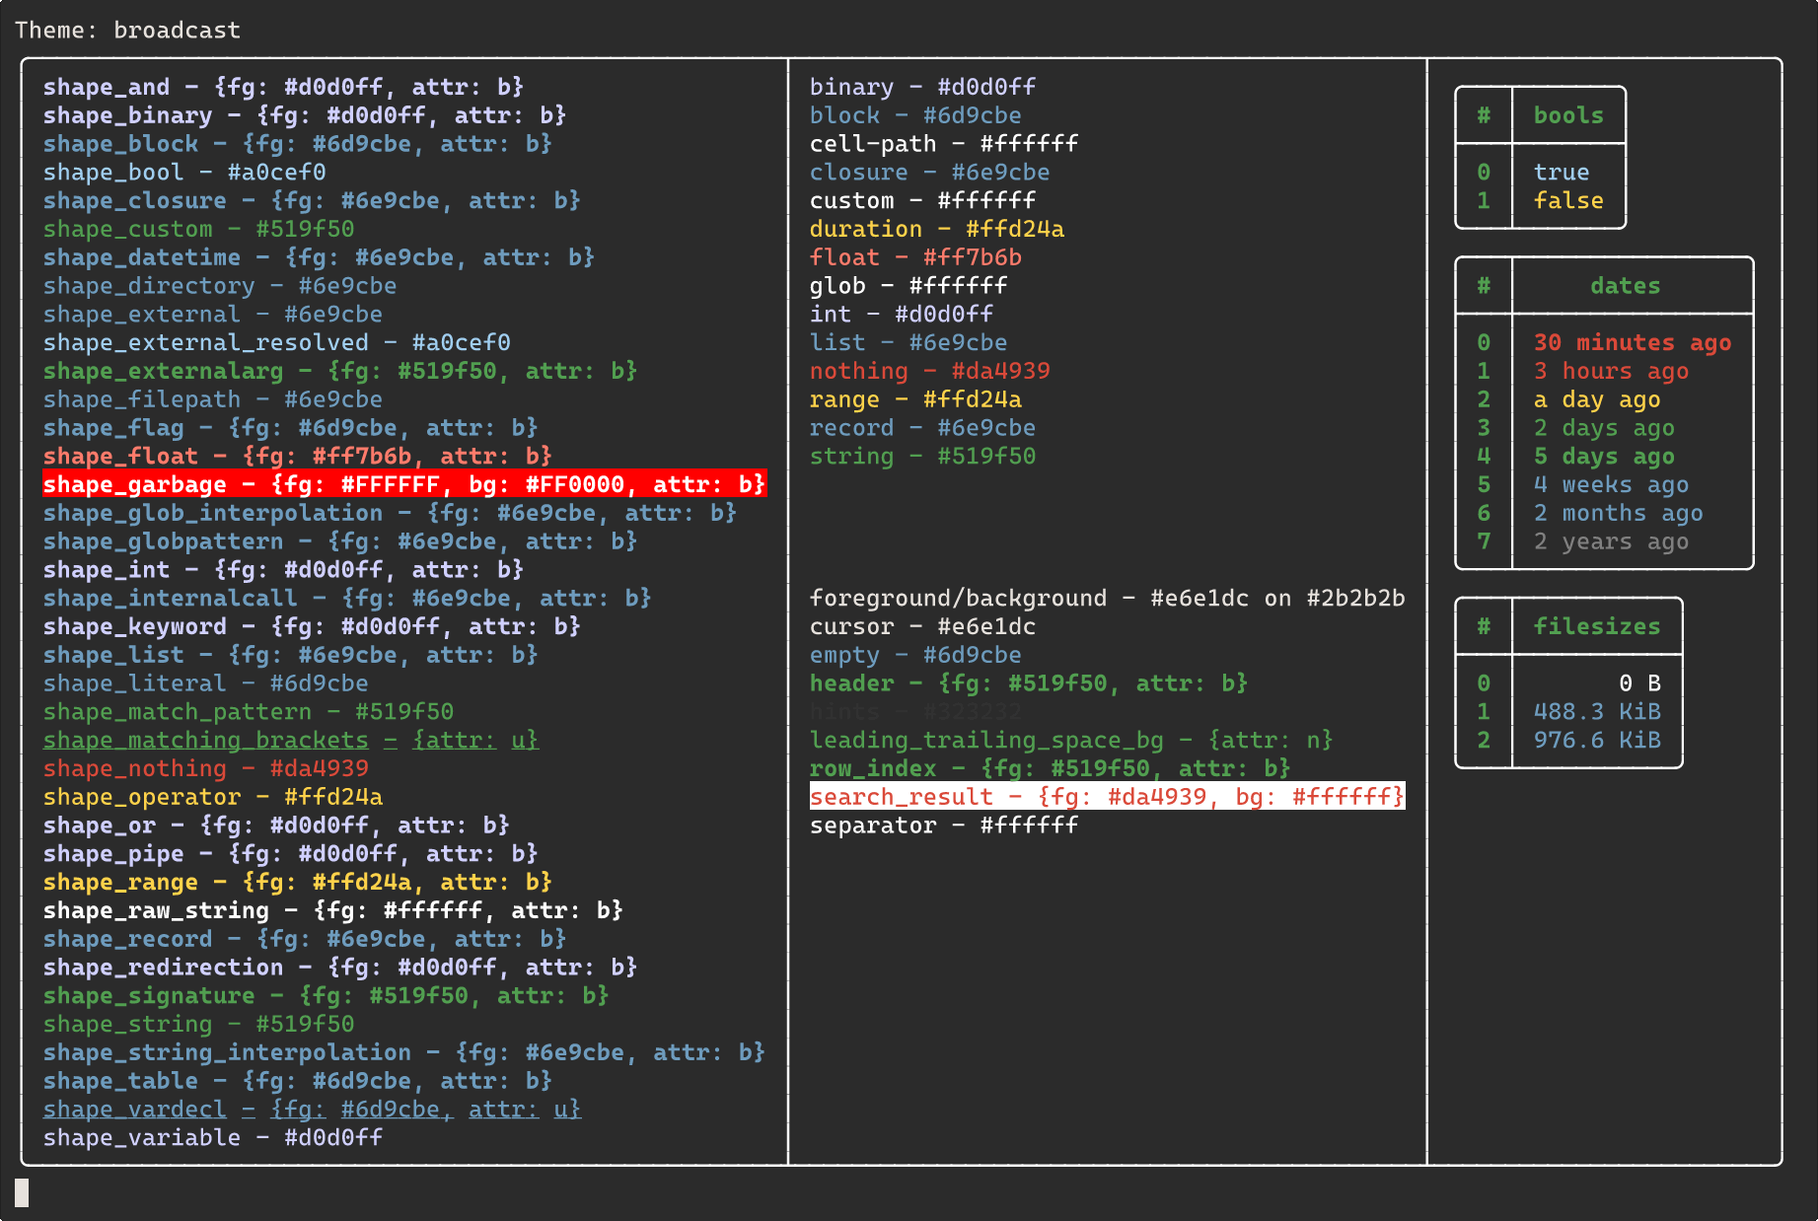Viewport: 1818px width, 1221px height.
Task: Click the 'false' cell in bools
Action: 1568,201
